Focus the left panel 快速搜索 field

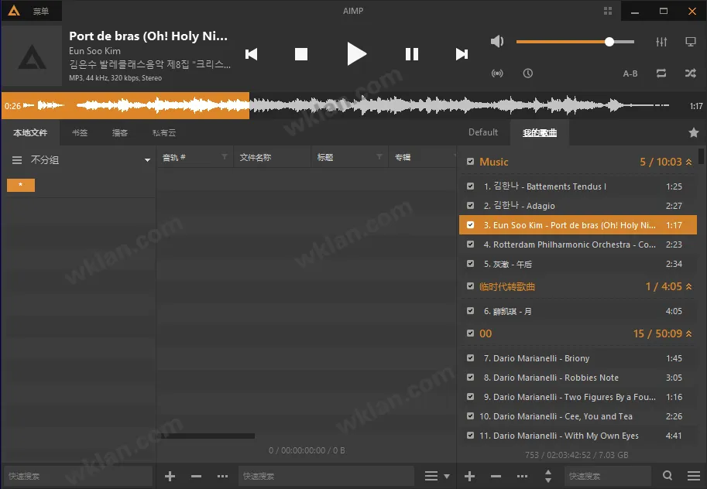click(78, 476)
